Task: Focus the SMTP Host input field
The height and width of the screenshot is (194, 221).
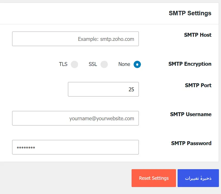Action: pos(75,39)
